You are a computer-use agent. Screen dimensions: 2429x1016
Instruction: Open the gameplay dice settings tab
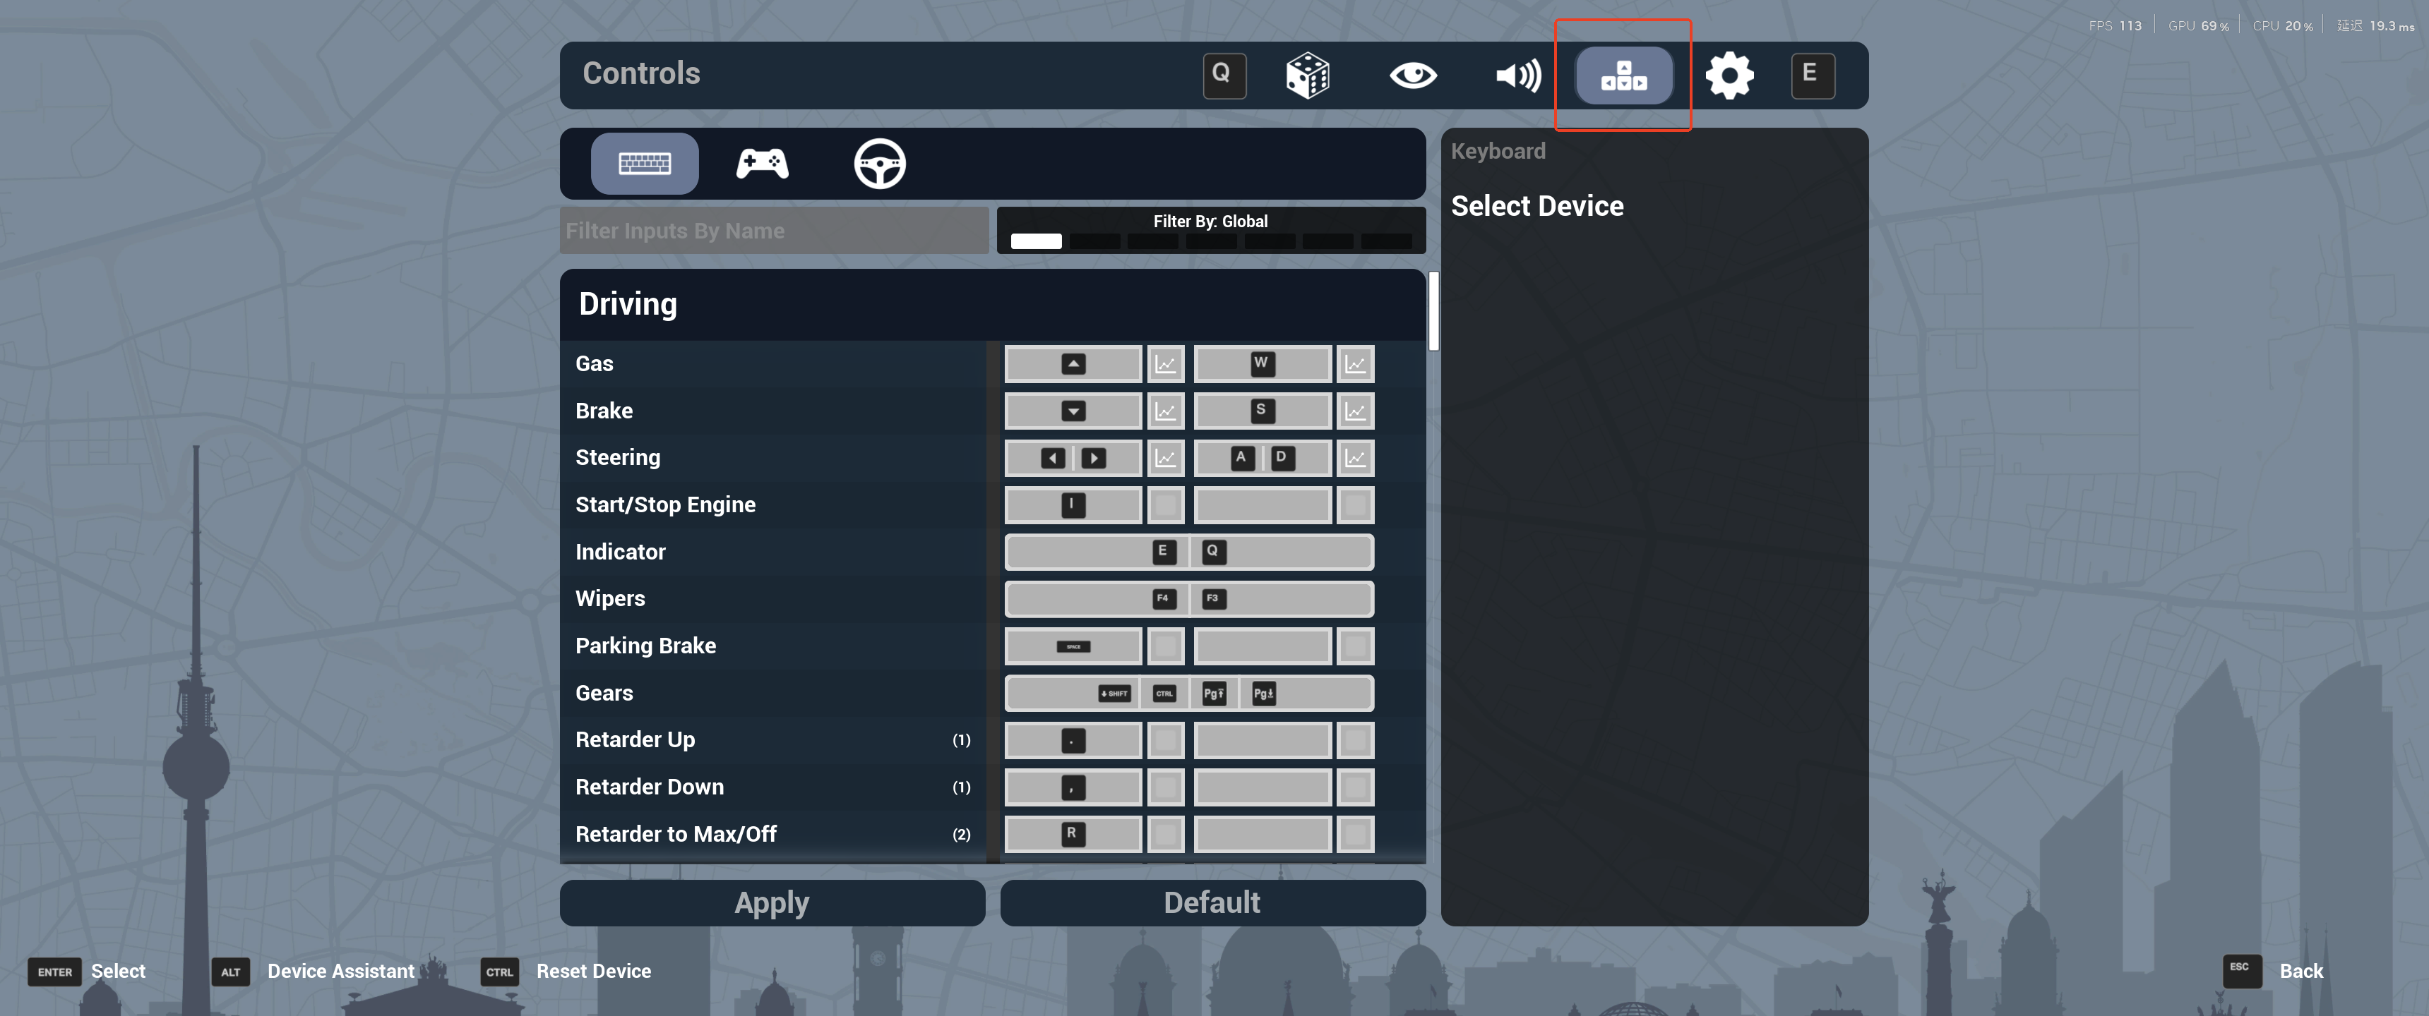1307,75
